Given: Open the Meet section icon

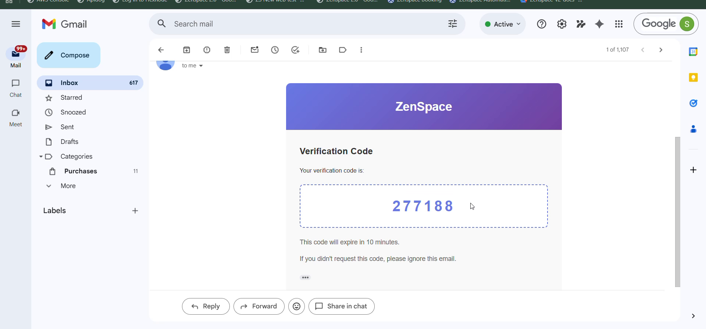Looking at the screenshot, I should click(x=15, y=113).
